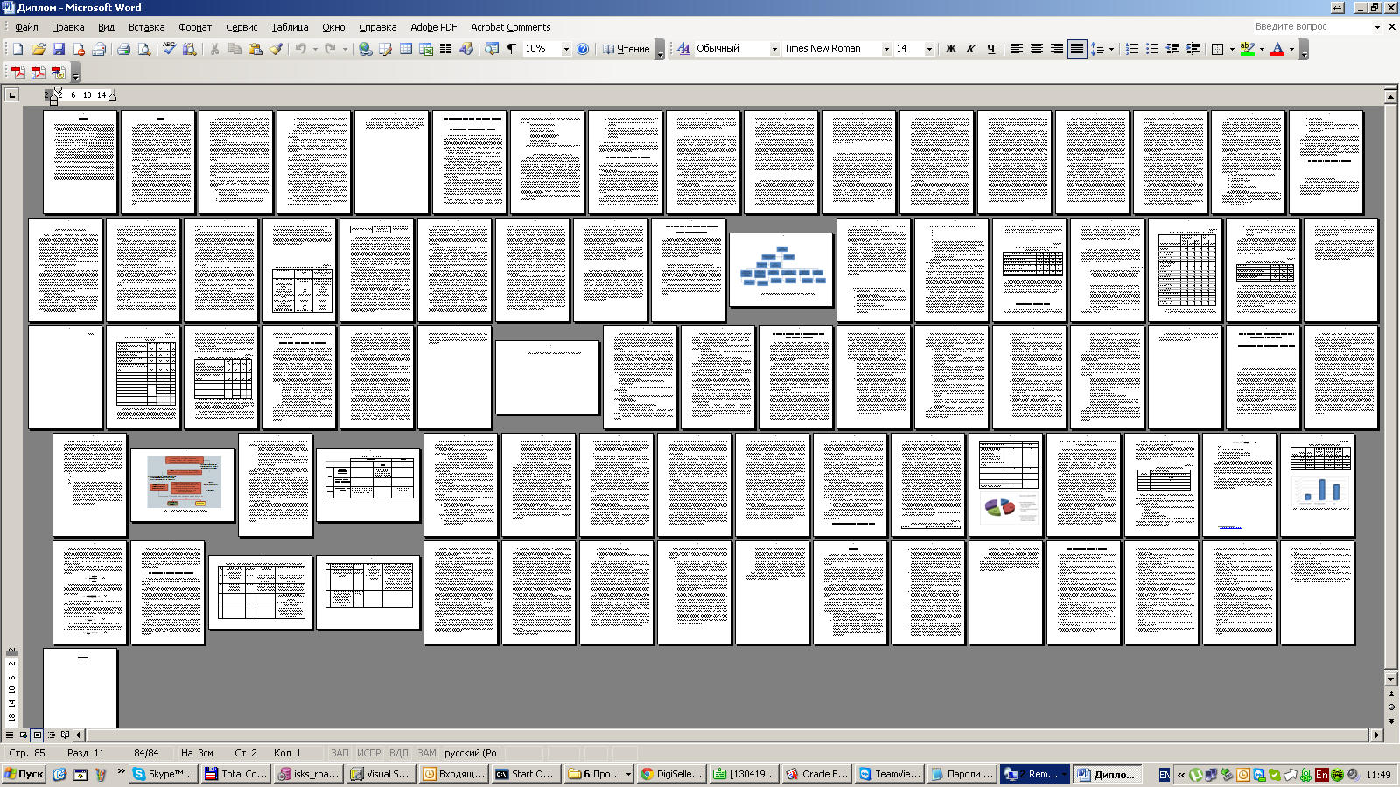
Task: Apply the red font color swatch
Action: tap(1277, 49)
